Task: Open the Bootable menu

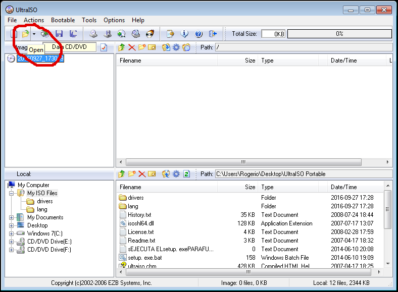Action: point(63,20)
